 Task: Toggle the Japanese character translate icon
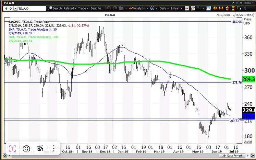pos(40,148)
